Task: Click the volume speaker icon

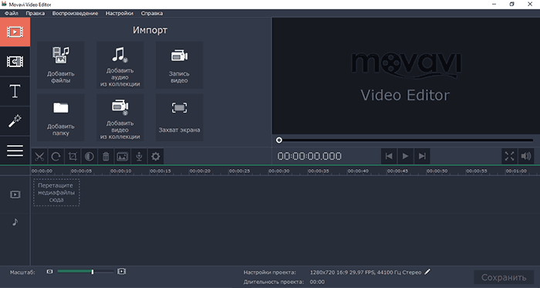Action: 526,157
